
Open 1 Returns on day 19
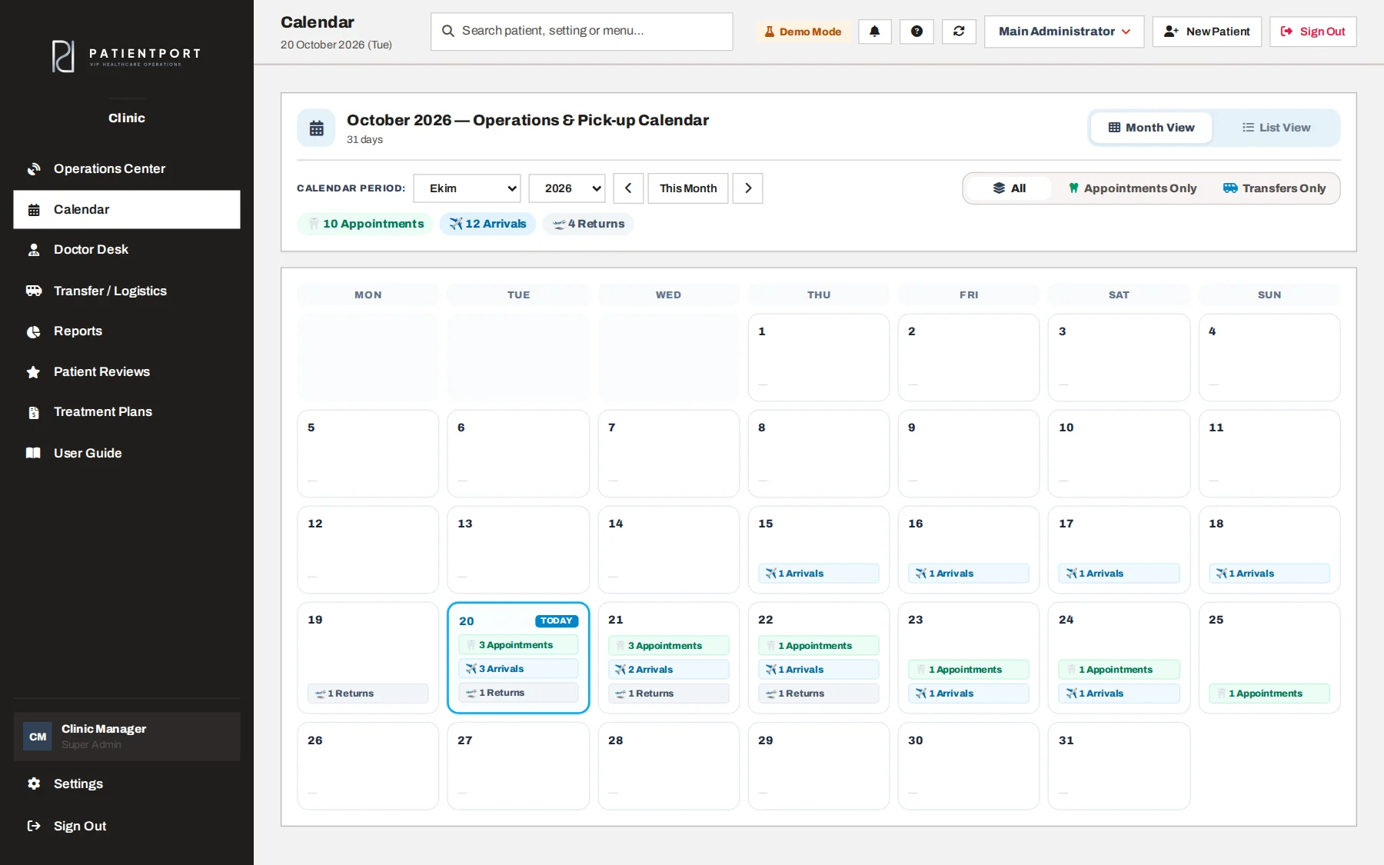tap(368, 694)
